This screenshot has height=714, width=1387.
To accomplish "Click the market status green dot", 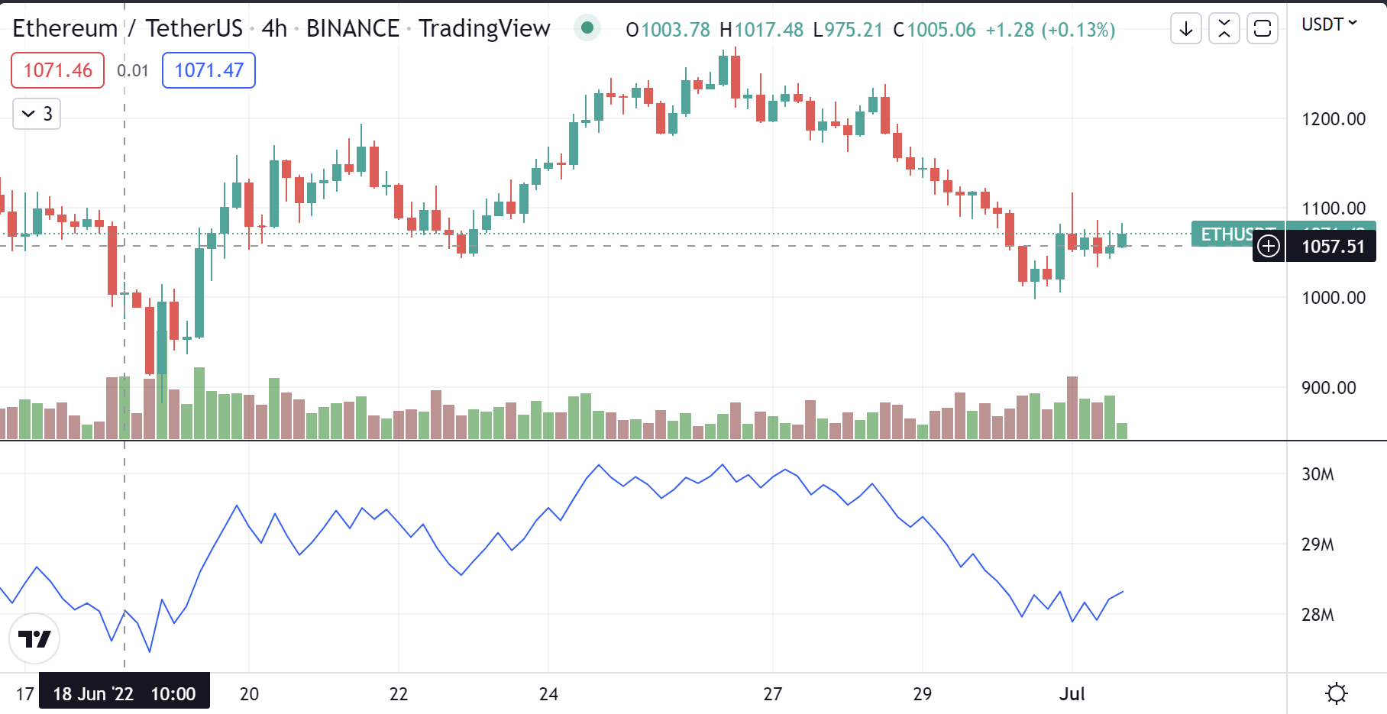I will point(587,28).
